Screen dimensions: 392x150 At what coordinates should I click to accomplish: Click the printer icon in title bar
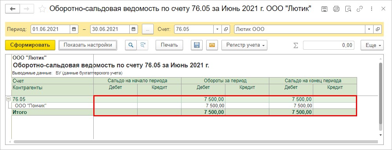(x=336, y=9)
